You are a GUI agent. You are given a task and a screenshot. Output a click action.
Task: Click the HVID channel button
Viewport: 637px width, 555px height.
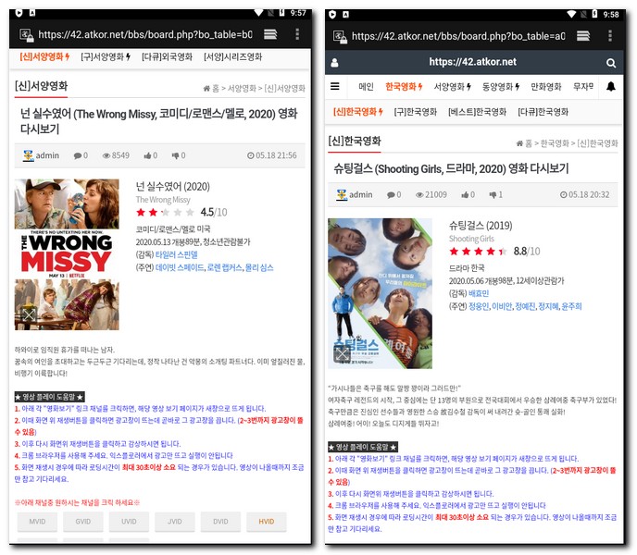(266, 521)
